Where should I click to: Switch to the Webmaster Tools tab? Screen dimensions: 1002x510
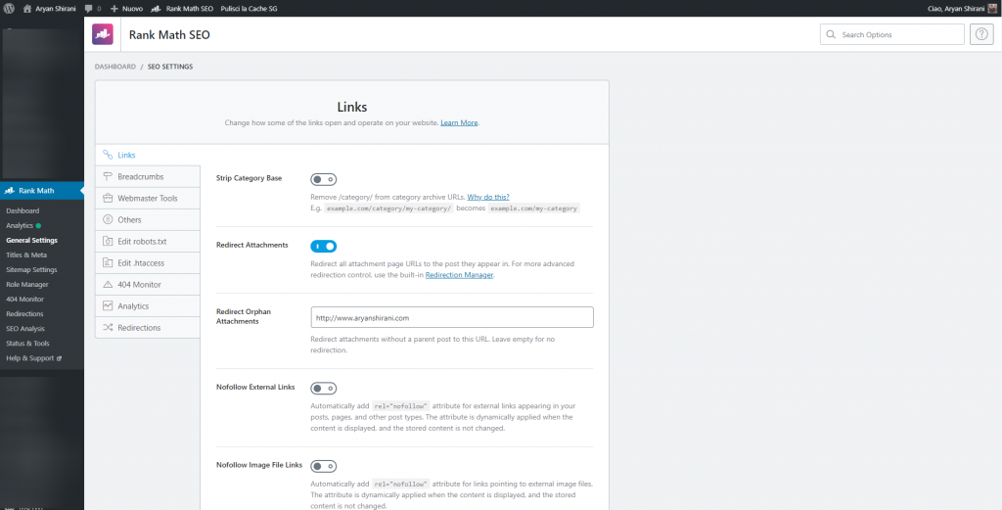[x=147, y=199]
